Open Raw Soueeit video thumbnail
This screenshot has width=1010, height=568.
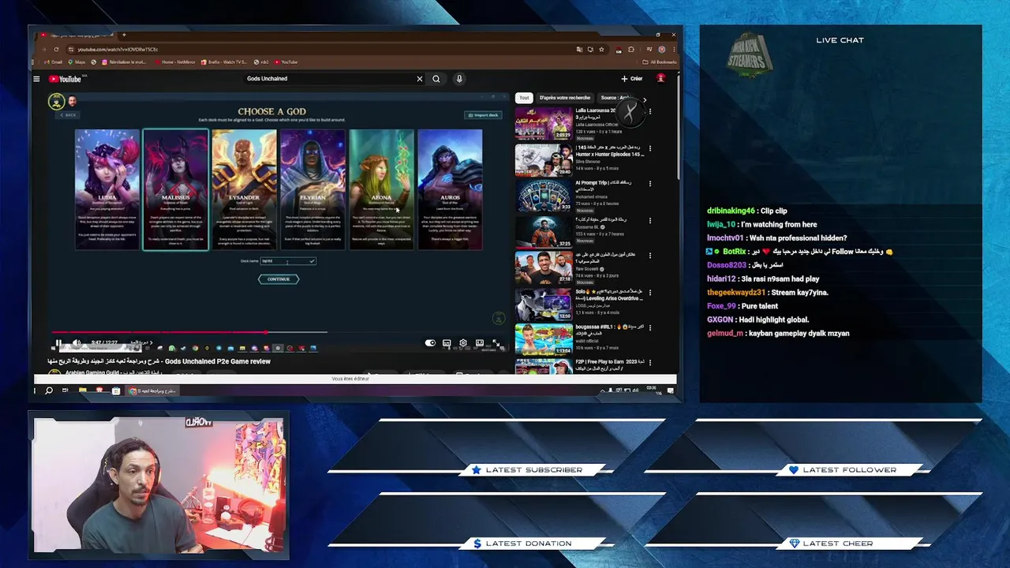tap(544, 268)
